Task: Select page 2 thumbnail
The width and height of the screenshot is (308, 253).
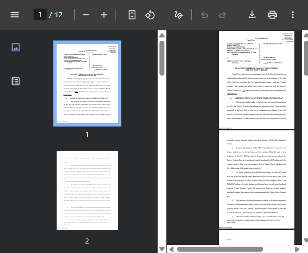Action: click(x=87, y=192)
